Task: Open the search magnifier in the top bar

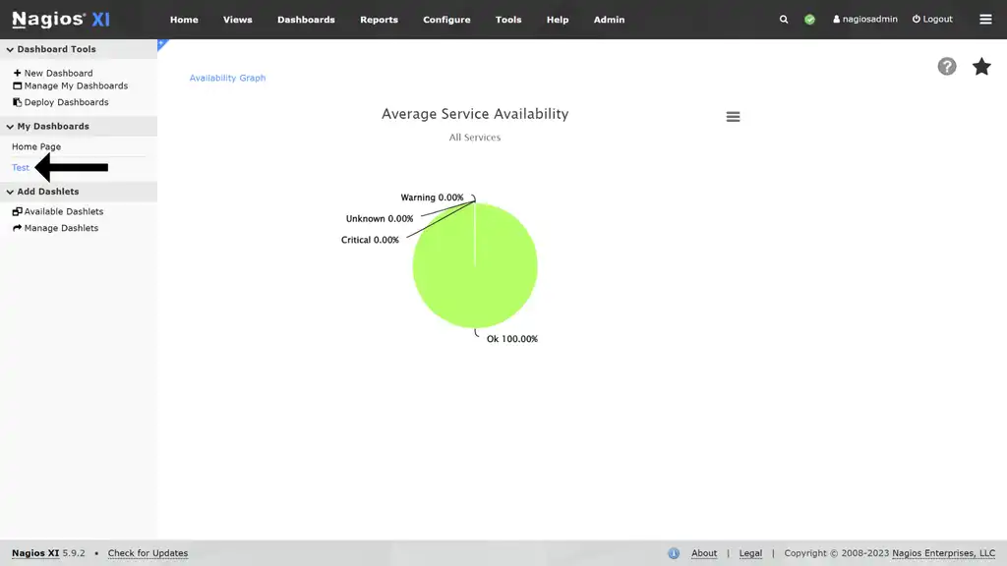Action: [784, 19]
